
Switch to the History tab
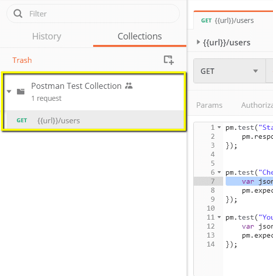[x=46, y=36]
